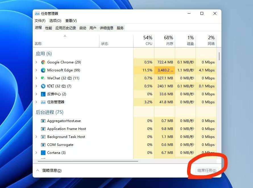The image size is (253, 188).
Task: Expand the 反馈中心 (2) group
Action: coord(36,94)
